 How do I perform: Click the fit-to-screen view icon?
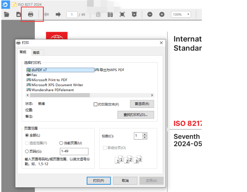(x=122, y=14)
